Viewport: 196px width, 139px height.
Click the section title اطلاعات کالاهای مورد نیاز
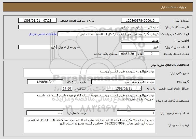click(x=170, y=65)
